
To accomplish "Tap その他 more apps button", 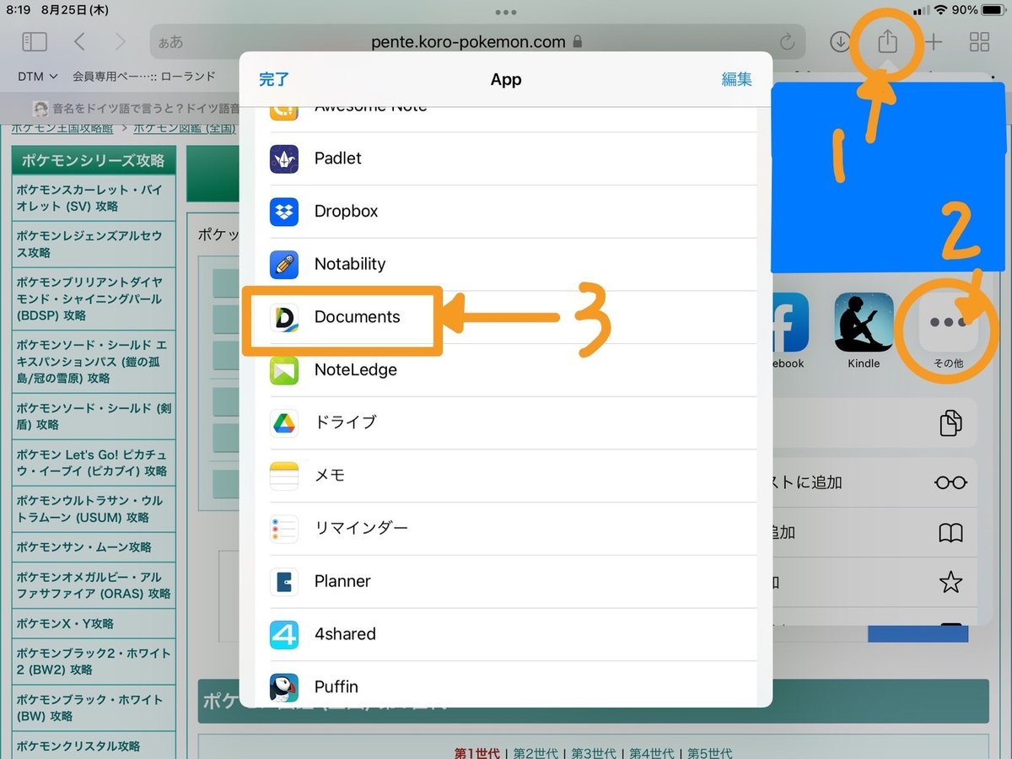I will pyautogui.click(x=948, y=331).
